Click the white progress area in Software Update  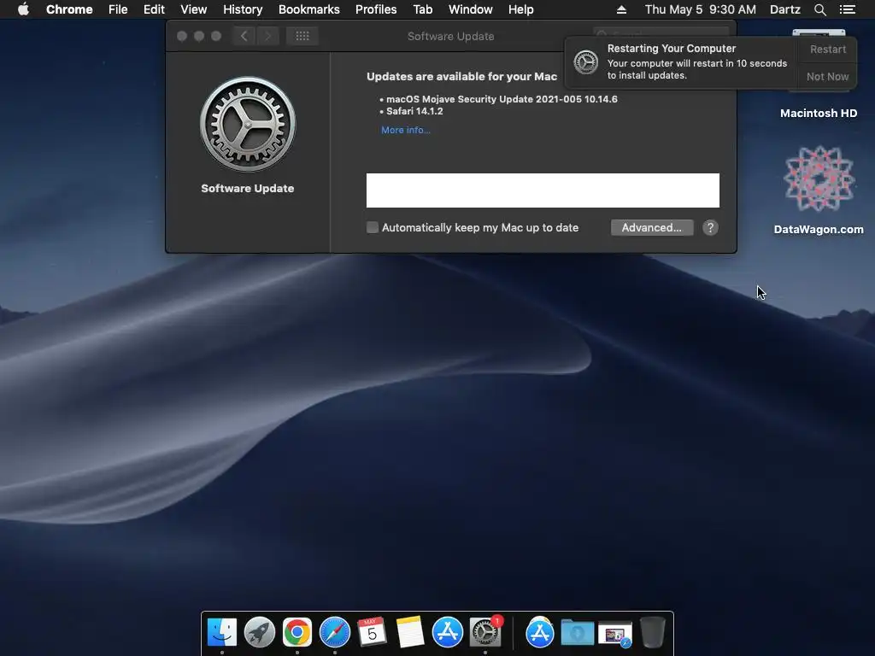[543, 190]
